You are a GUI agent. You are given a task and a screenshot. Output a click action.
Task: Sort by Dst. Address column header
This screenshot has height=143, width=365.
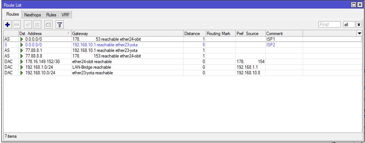coord(45,34)
